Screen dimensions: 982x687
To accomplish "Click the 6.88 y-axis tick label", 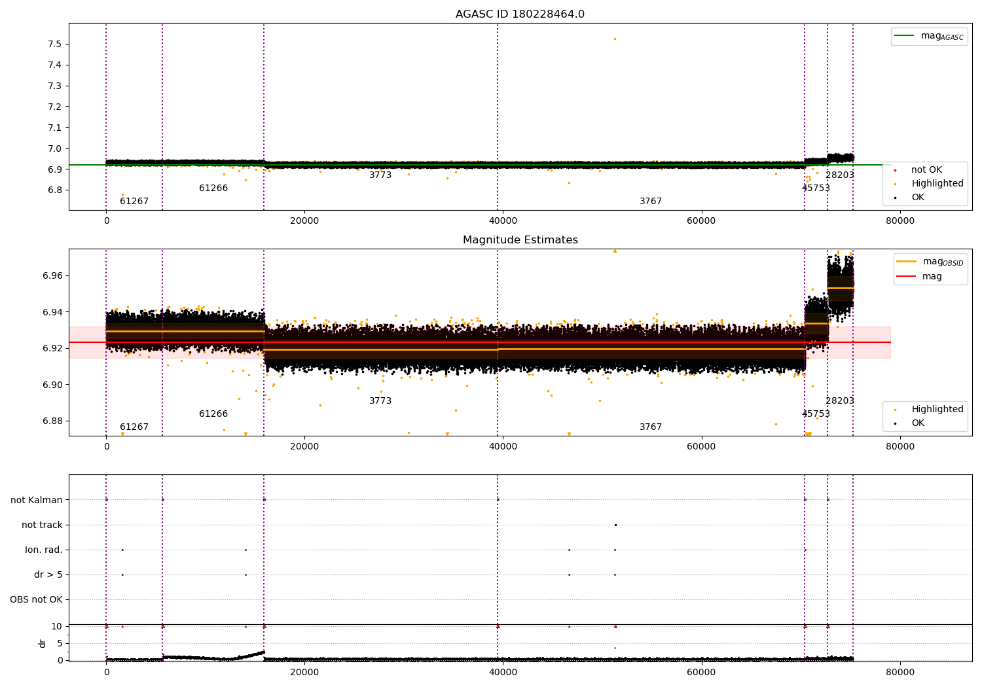I will pyautogui.click(x=52, y=421).
